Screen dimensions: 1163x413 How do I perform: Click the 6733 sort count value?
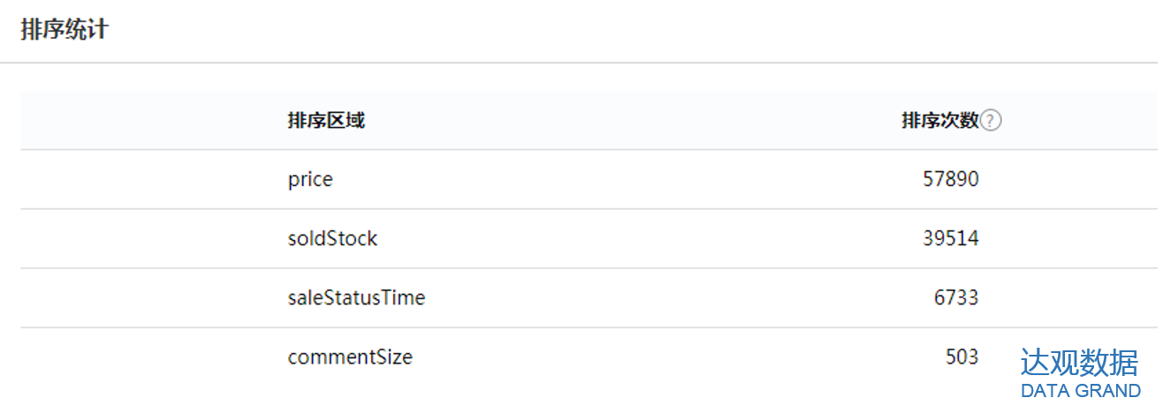point(956,298)
